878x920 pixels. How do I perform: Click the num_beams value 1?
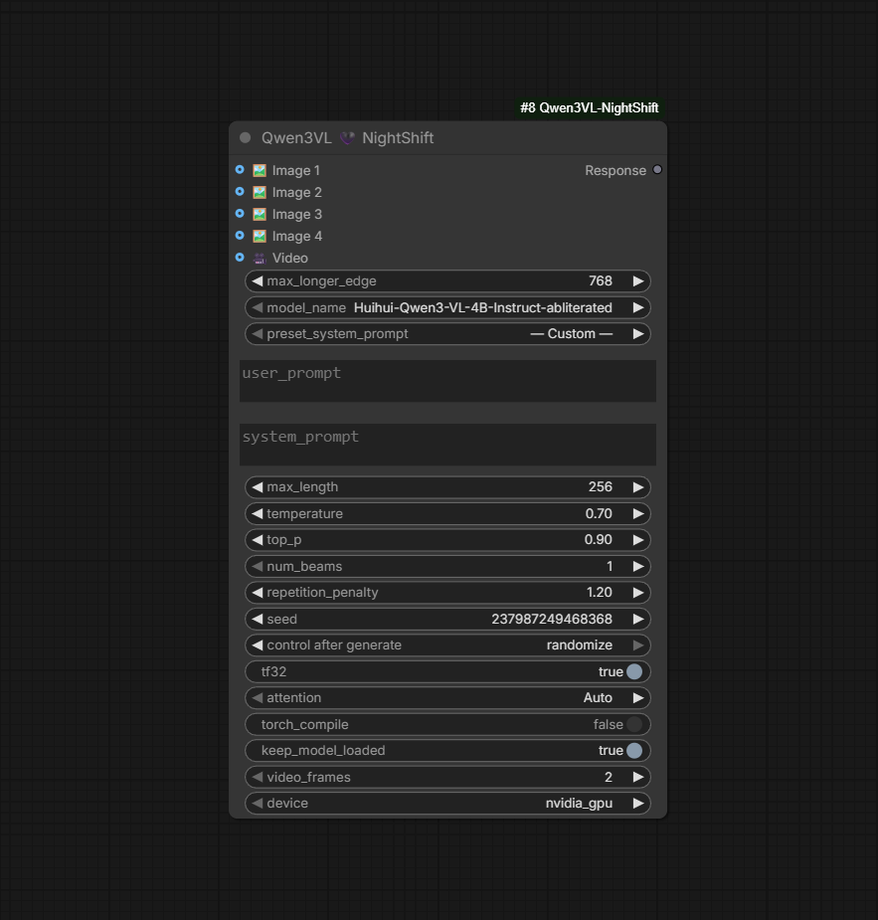click(x=610, y=566)
